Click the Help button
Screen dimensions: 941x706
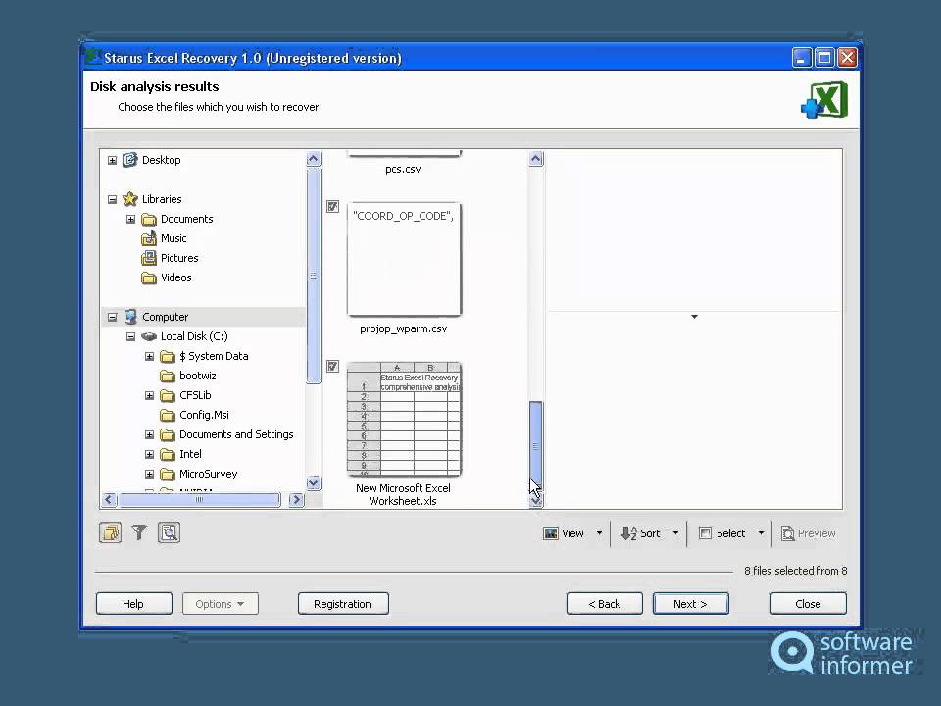click(x=134, y=604)
